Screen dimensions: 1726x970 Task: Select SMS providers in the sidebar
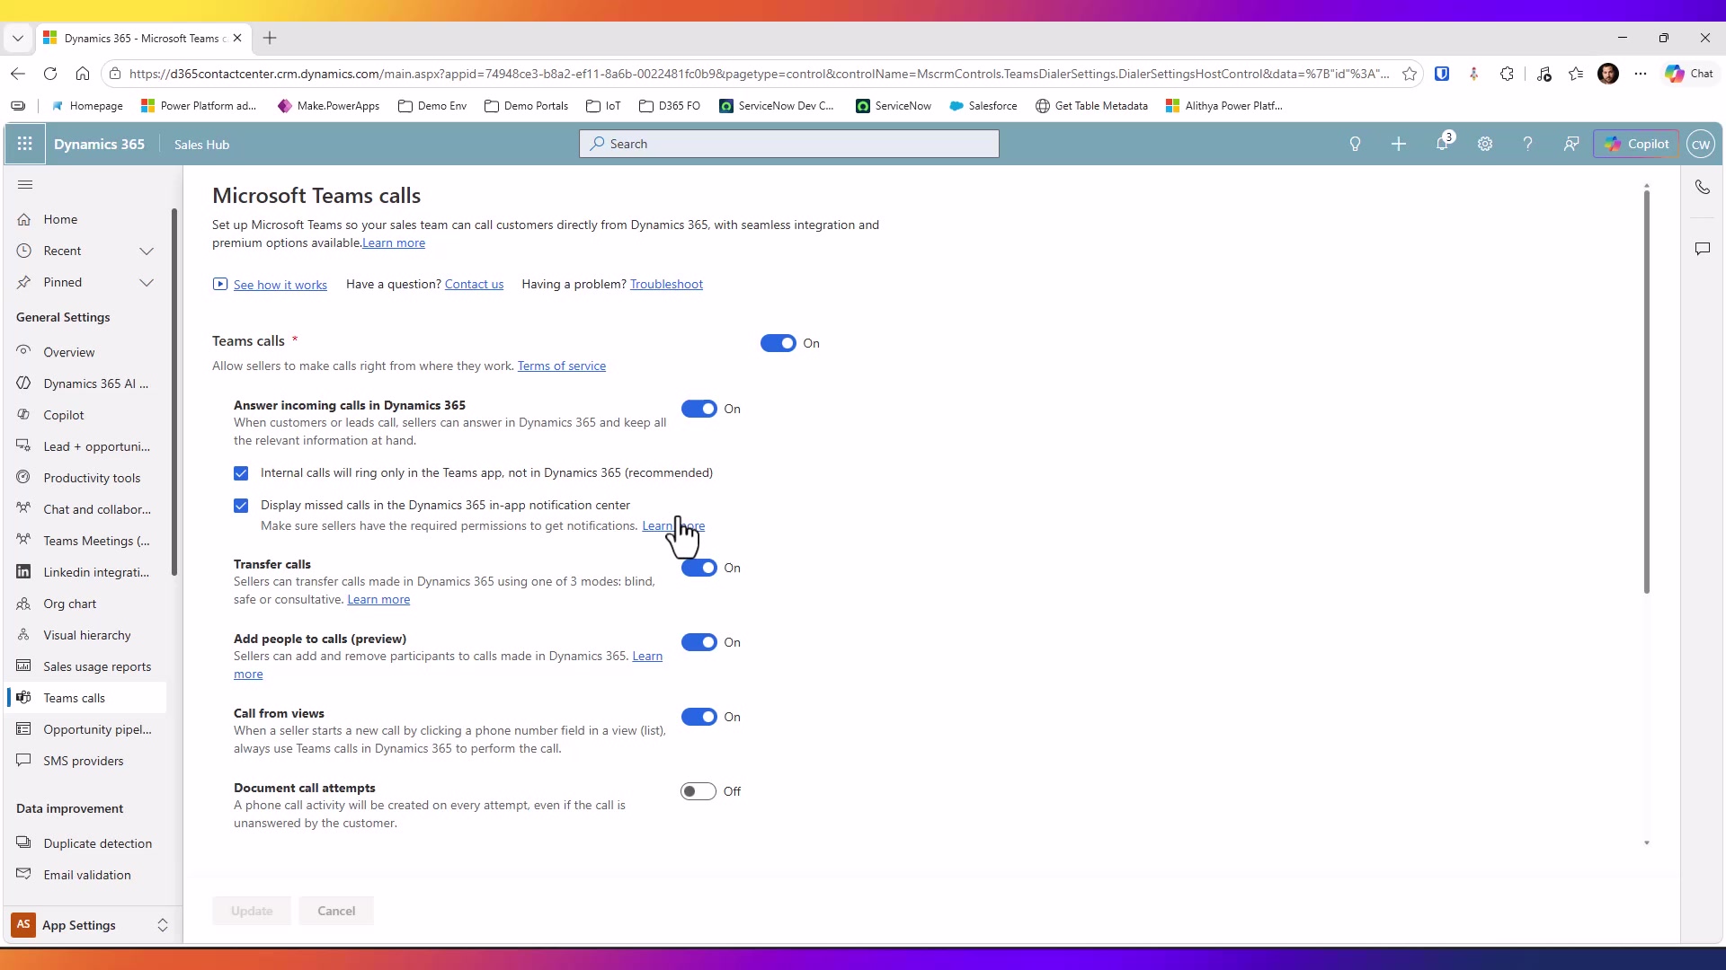tap(85, 761)
